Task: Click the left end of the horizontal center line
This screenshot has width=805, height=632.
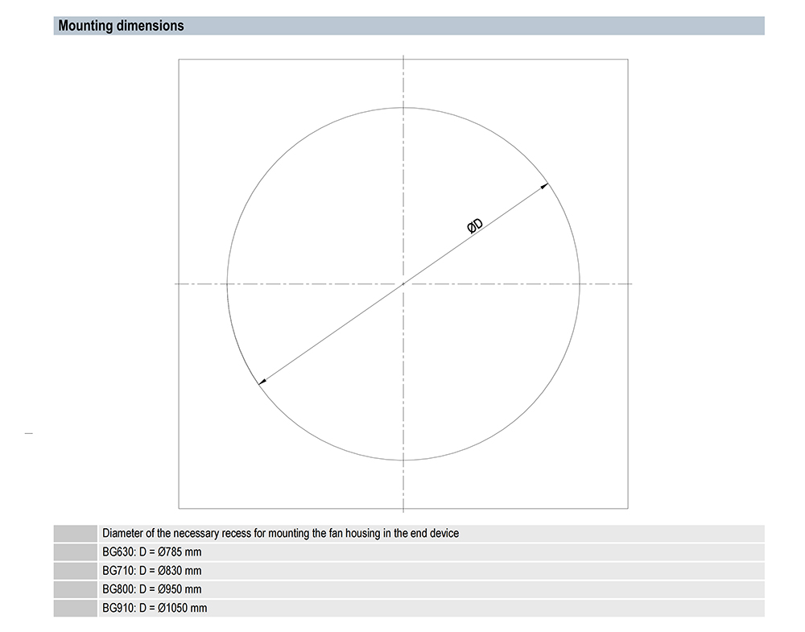Action: point(176,283)
